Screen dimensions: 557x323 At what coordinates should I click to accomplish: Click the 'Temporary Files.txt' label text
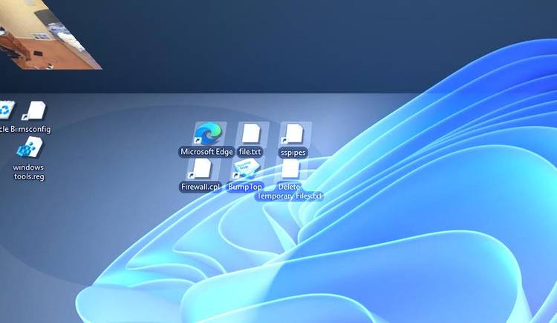click(x=289, y=196)
